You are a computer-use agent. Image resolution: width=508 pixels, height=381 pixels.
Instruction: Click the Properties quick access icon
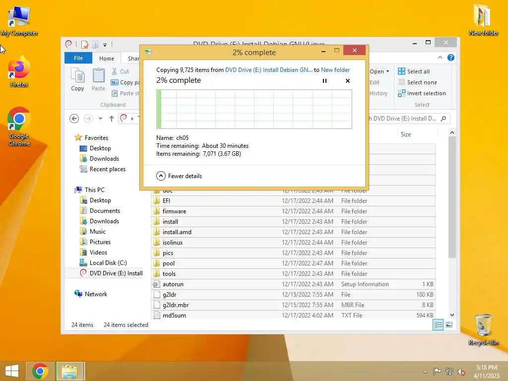click(x=85, y=45)
